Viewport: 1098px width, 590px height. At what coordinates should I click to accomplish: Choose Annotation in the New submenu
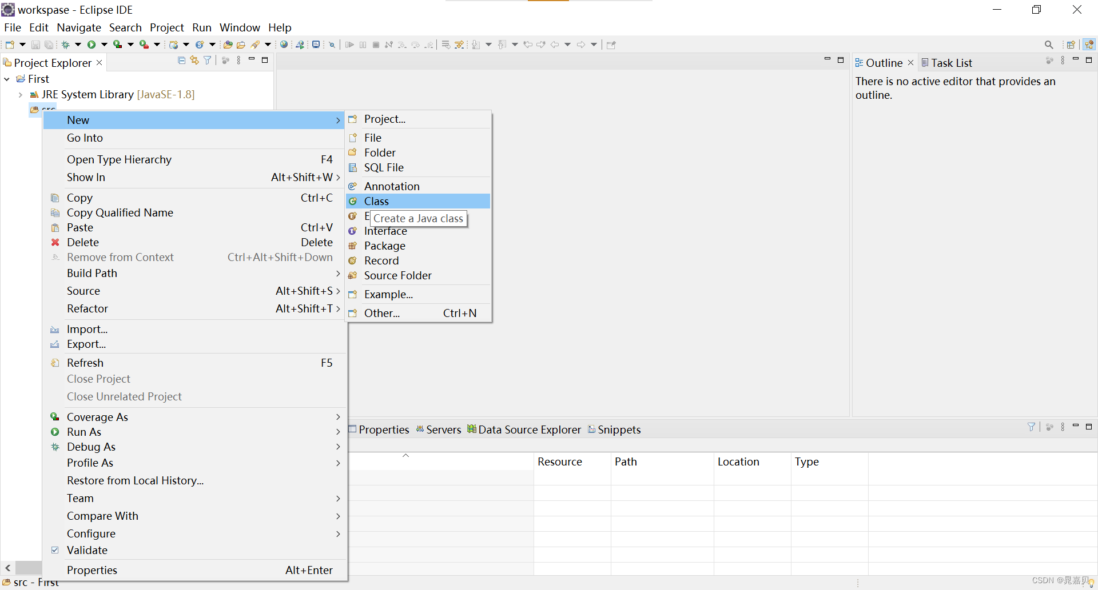coord(418,186)
